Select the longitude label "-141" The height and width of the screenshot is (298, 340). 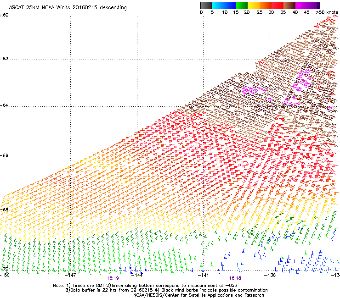[204, 275]
